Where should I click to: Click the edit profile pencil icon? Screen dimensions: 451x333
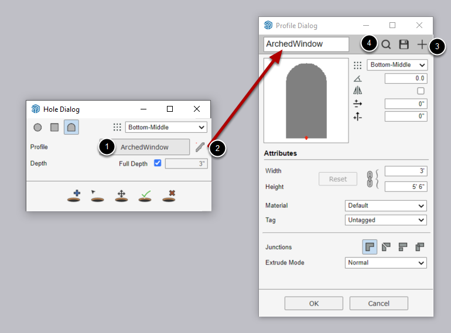pos(200,147)
